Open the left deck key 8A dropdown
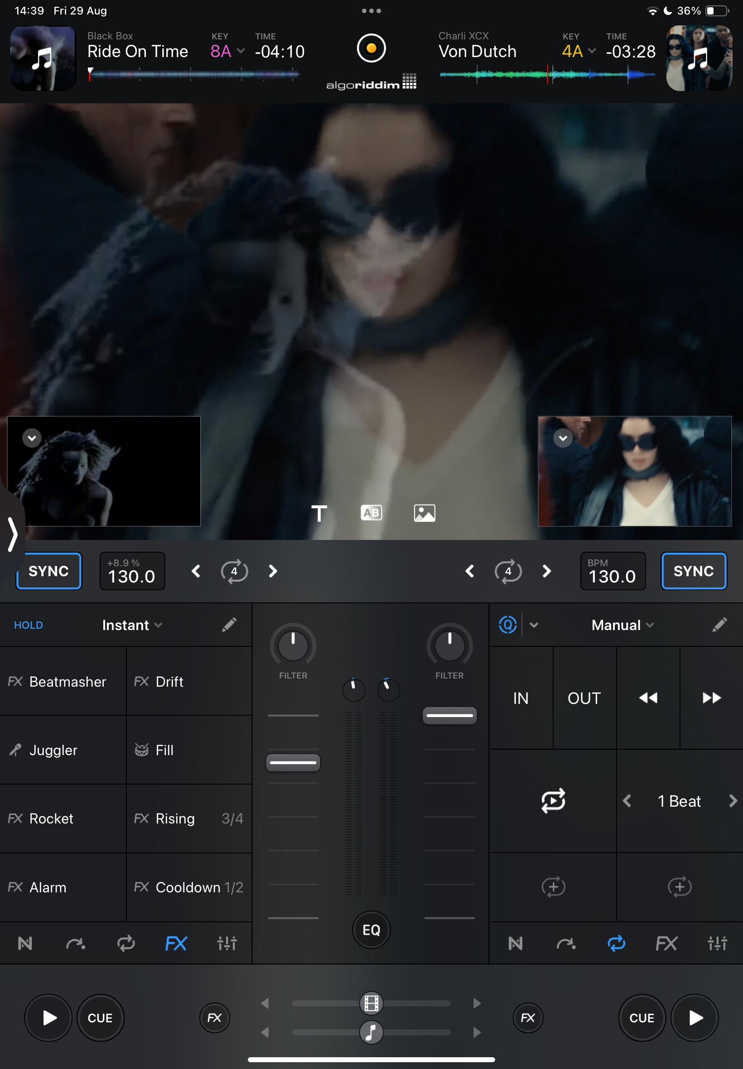The height and width of the screenshot is (1069, 743). coord(227,51)
